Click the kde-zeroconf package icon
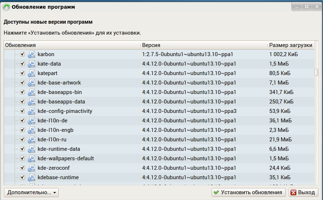 coord(31,168)
